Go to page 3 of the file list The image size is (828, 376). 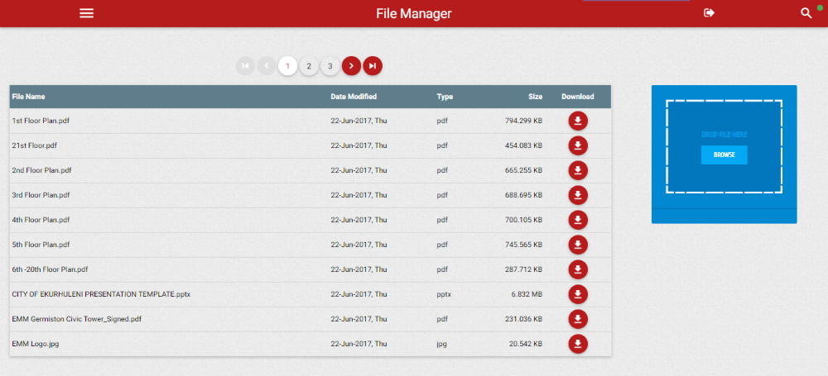(330, 66)
